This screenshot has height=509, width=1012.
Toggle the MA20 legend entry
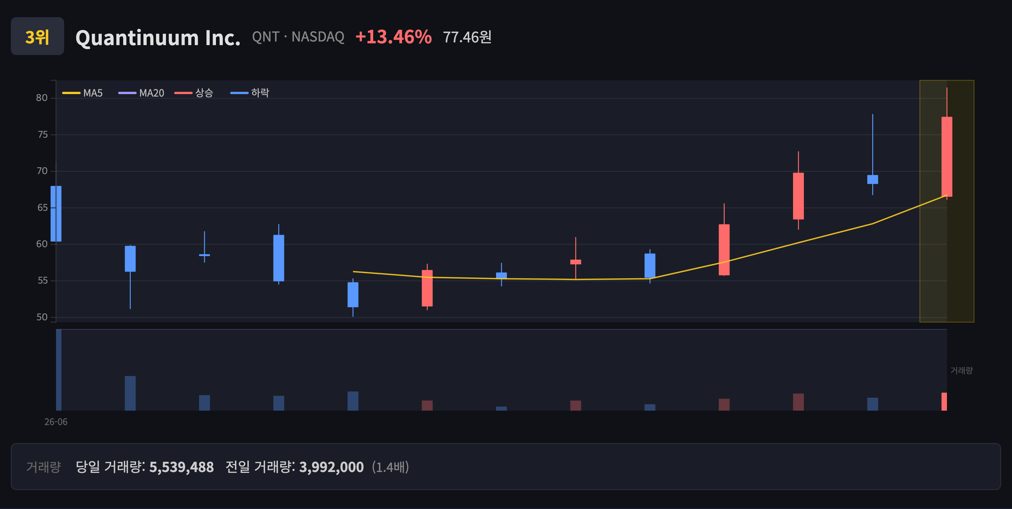(142, 93)
